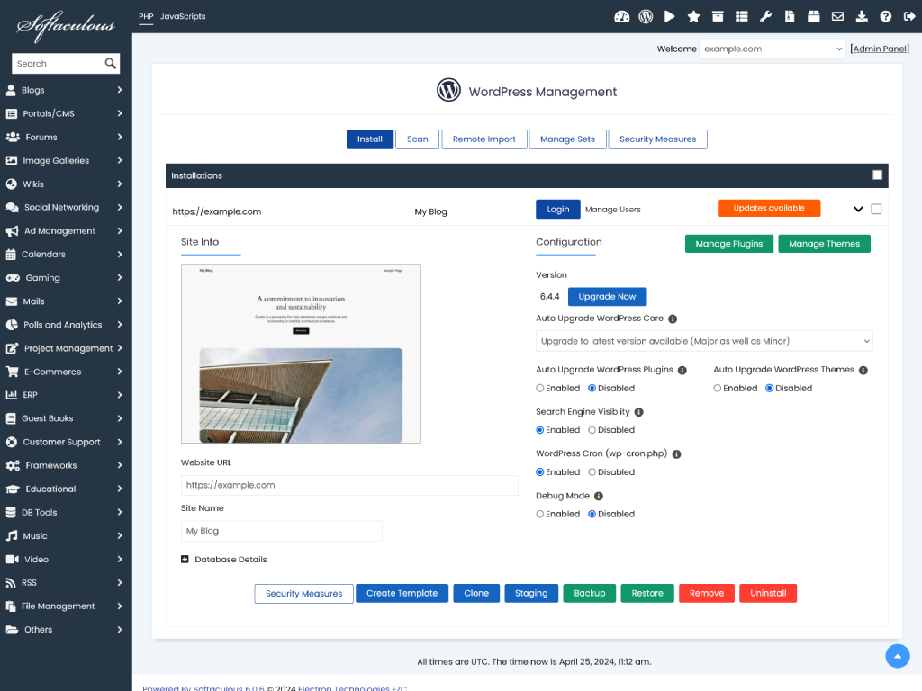Click the logout icon at top right
This screenshot has height=691, width=922.
pyautogui.click(x=908, y=16)
